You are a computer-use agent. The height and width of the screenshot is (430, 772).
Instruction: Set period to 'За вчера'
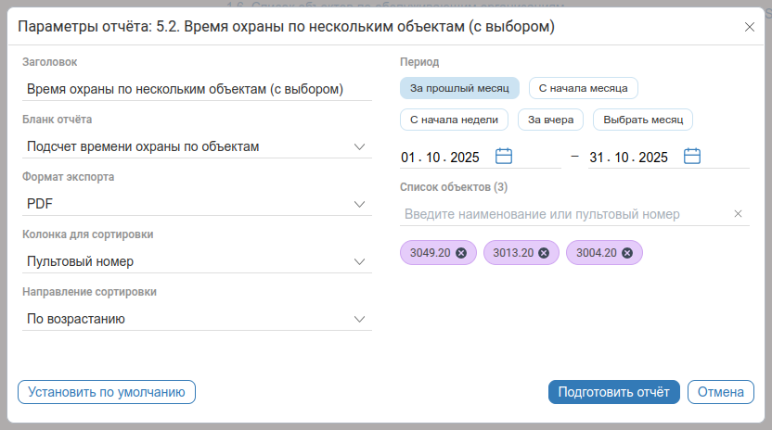550,120
